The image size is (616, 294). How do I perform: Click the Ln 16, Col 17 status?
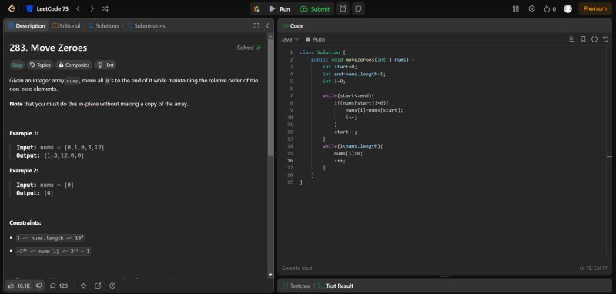pyautogui.click(x=593, y=268)
